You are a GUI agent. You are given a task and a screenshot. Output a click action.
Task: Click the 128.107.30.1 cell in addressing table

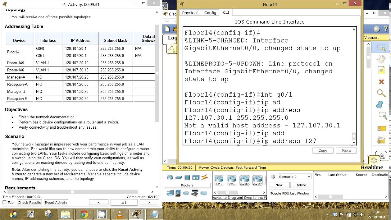pos(80,56)
